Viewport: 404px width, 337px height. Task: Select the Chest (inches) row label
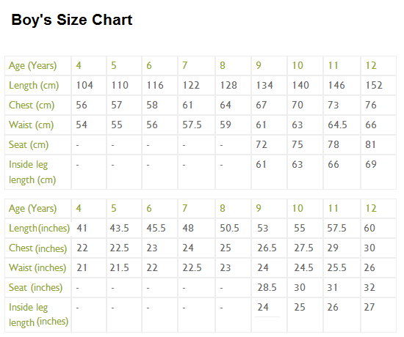click(x=37, y=248)
